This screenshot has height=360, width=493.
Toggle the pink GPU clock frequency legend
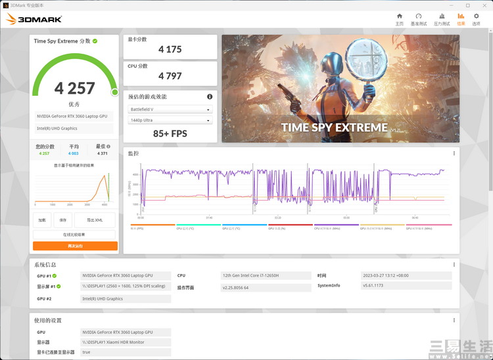click(x=429, y=227)
